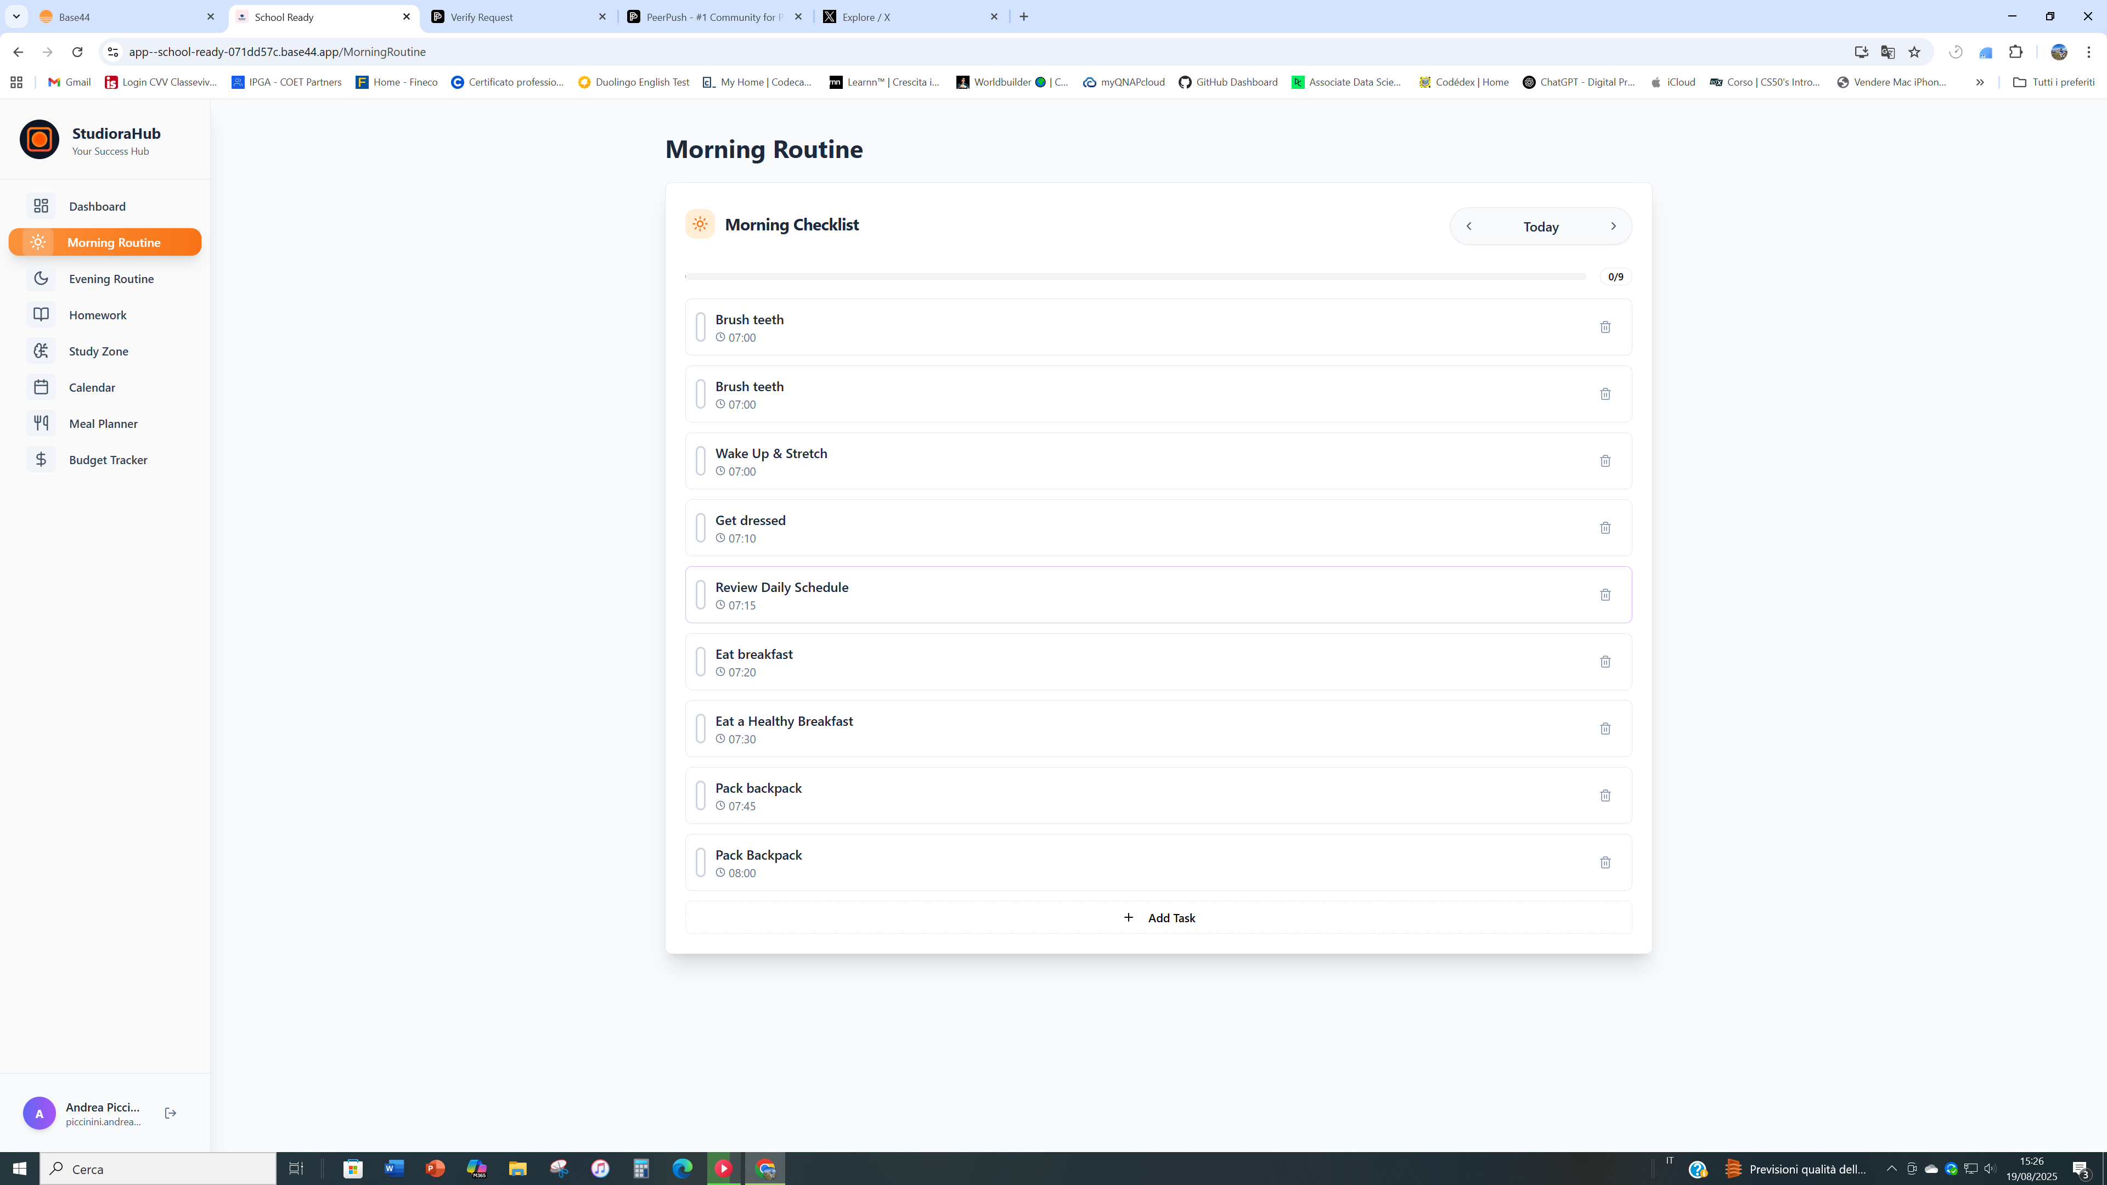Open Study Zone from sidebar

pos(105,351)
